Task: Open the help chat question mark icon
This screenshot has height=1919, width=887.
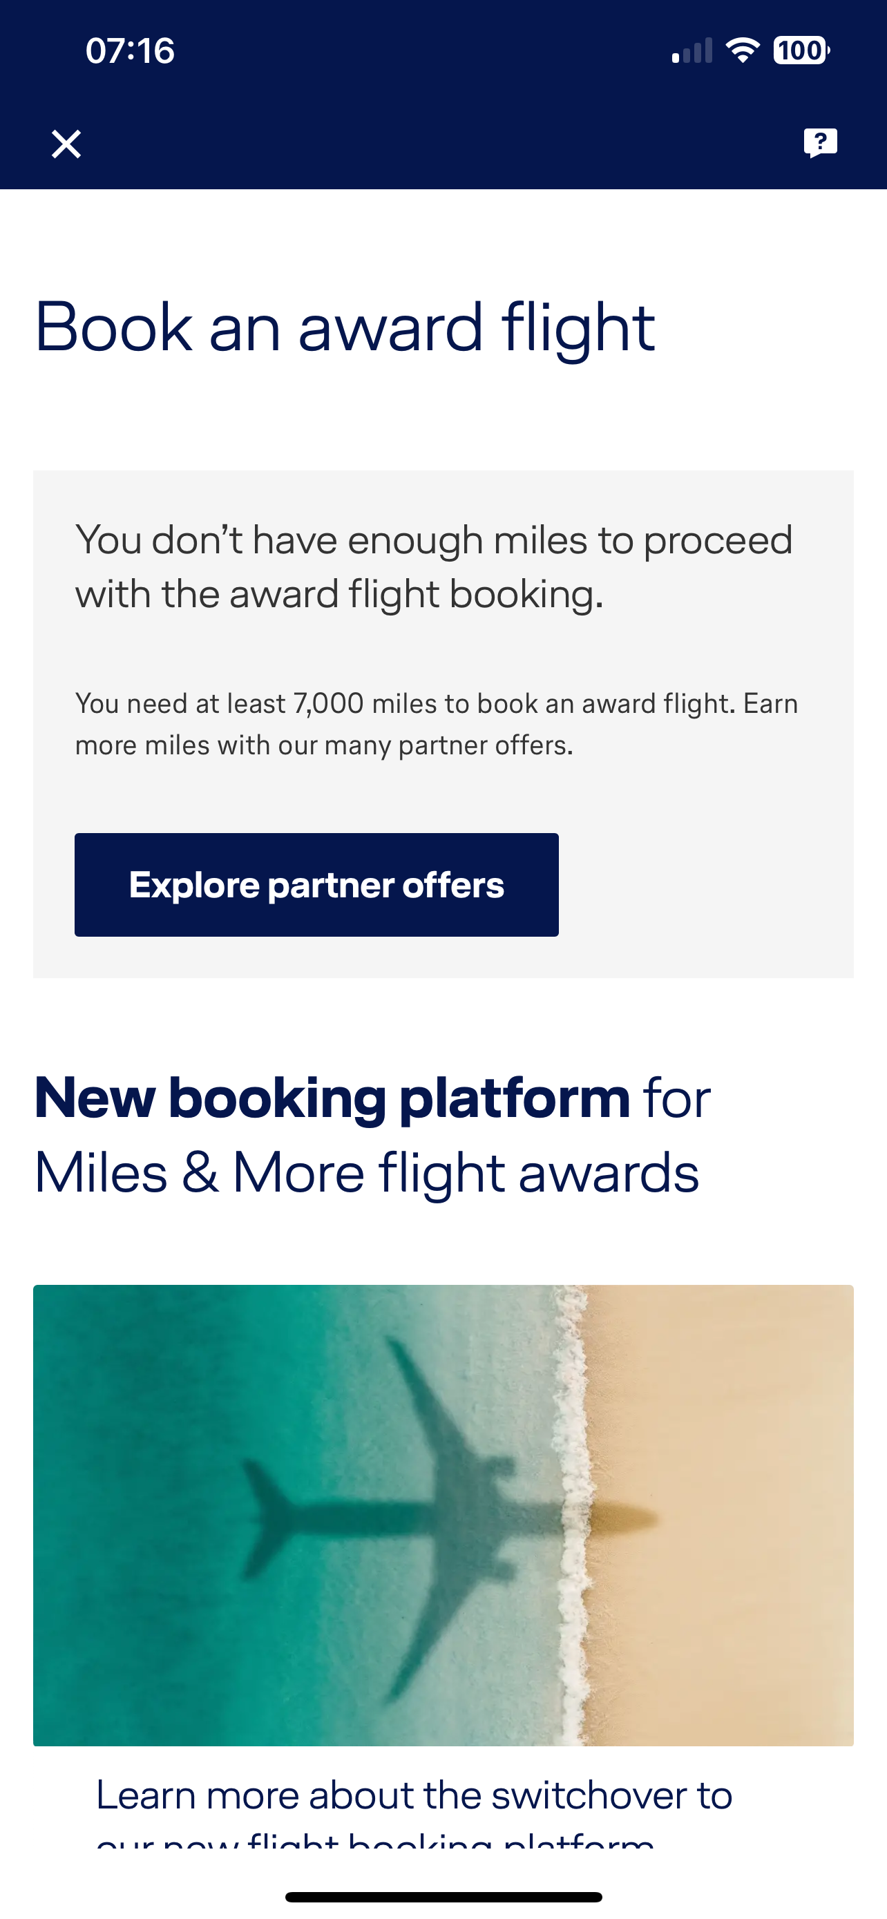Action: (820, 142)
